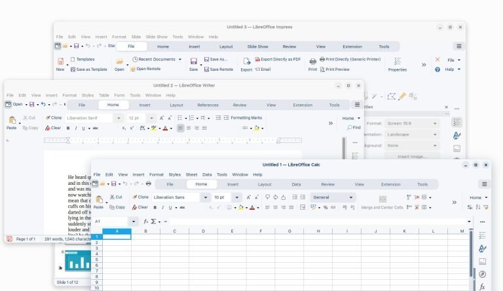Click percent format icon in Calc
The height and width of the screenshot is (291, 503).
[x=326, y=208]
